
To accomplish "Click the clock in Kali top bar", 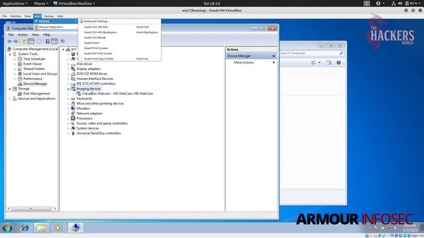I will [x=212, y=3].
